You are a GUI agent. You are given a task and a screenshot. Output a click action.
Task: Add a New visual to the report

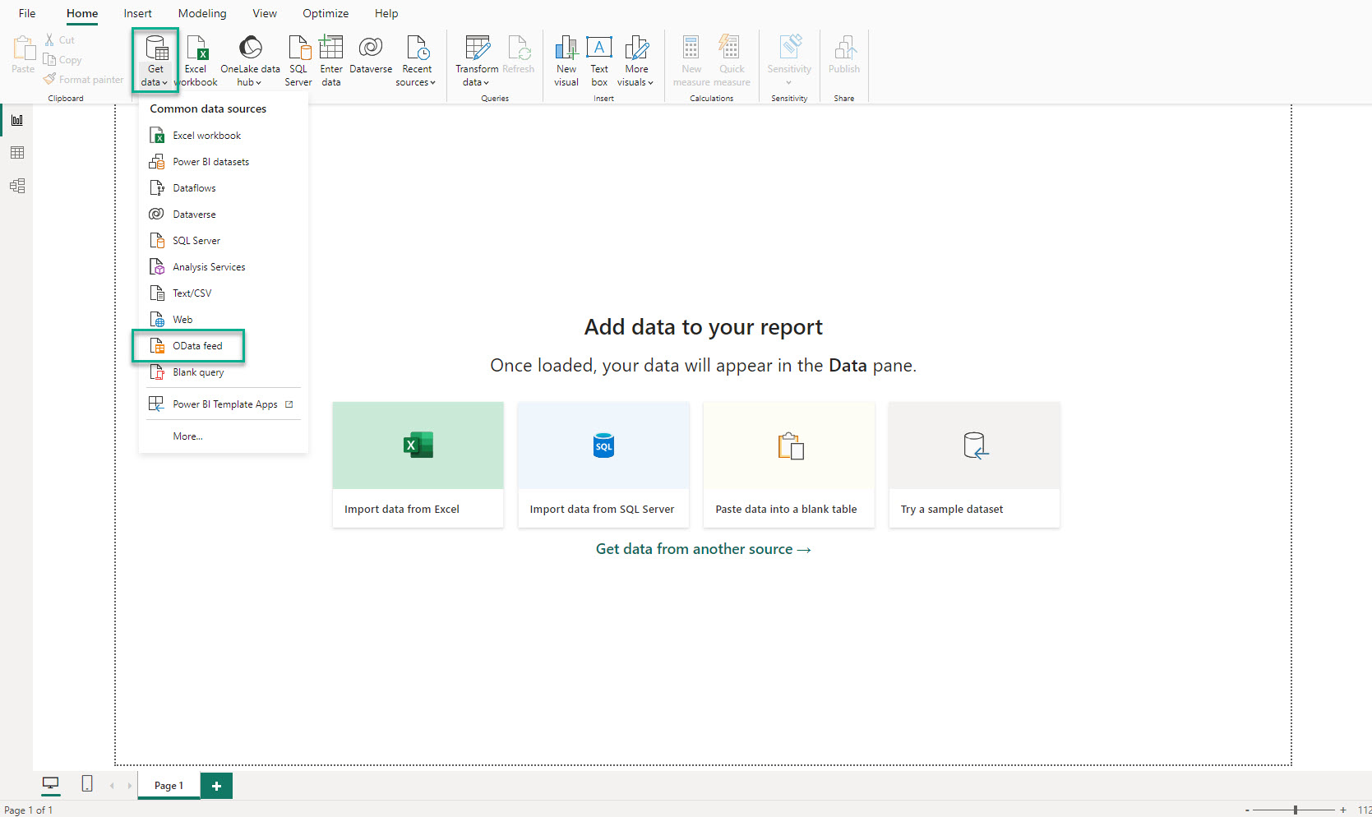[566, 59]
